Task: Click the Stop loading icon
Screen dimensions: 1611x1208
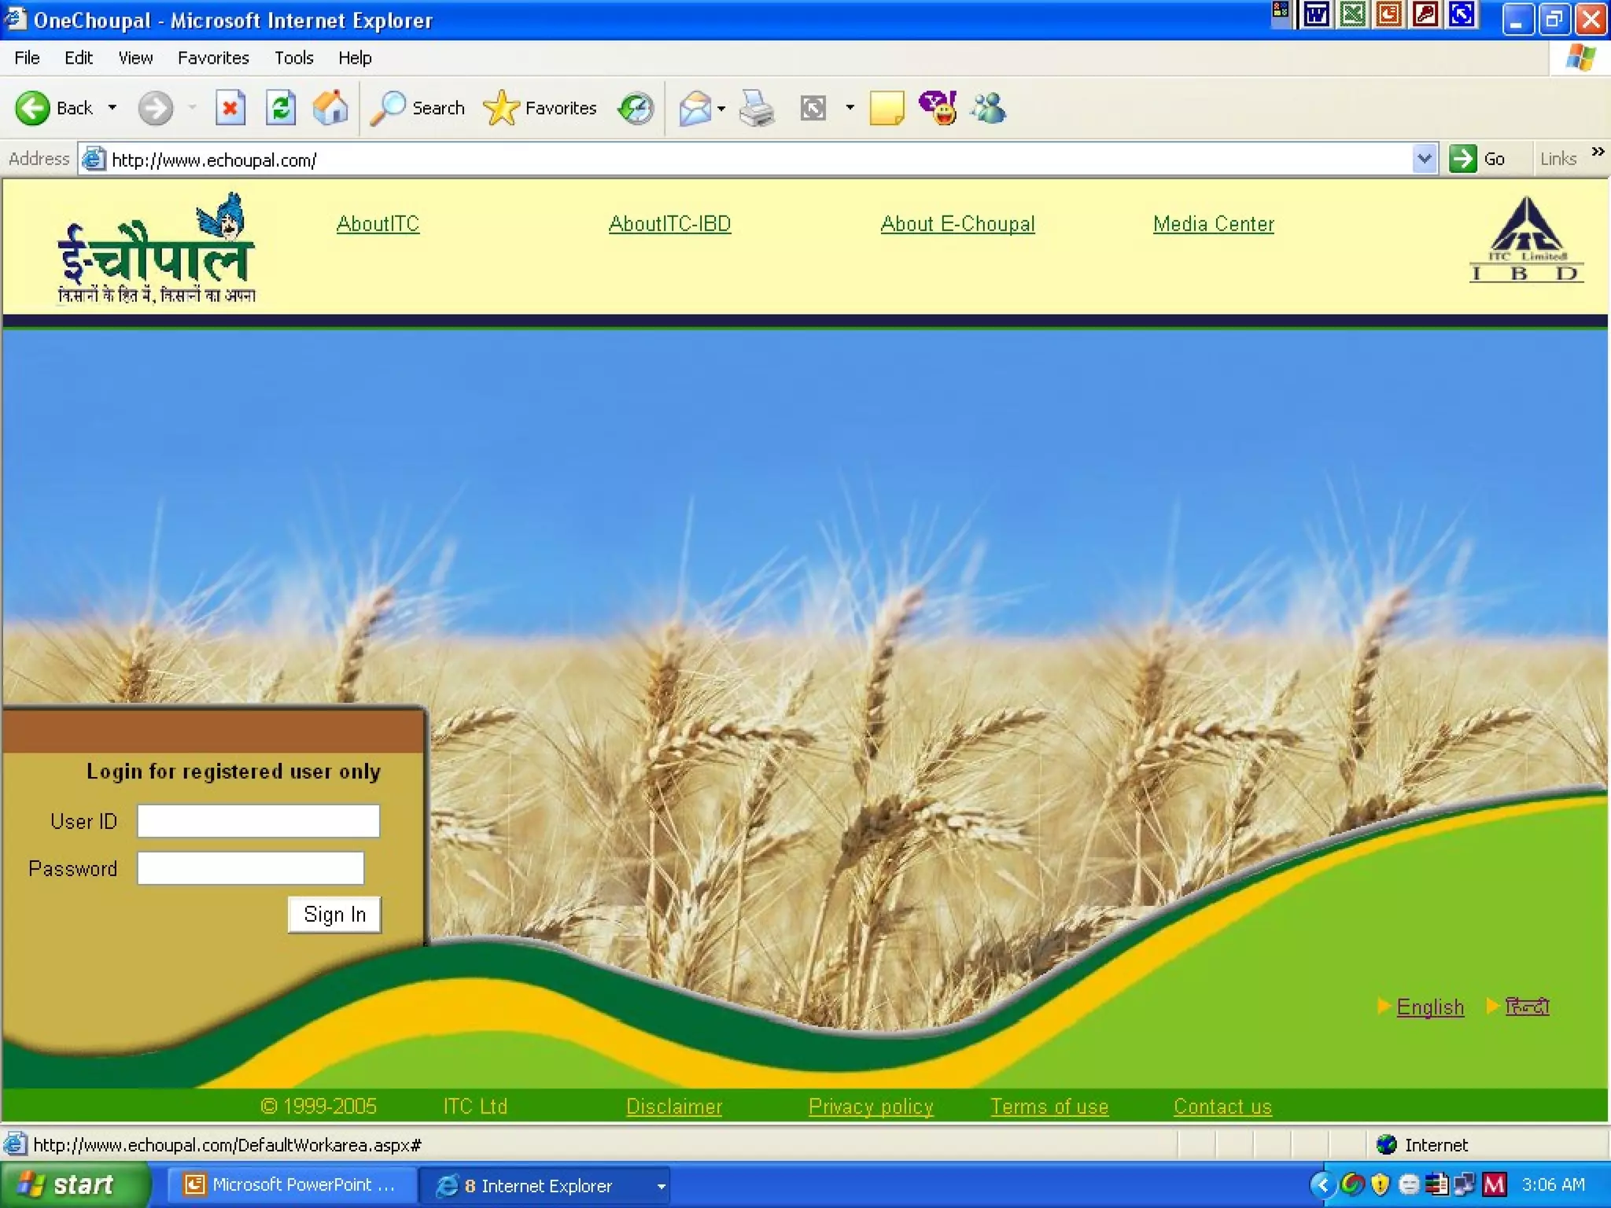Action: [230, 108]
